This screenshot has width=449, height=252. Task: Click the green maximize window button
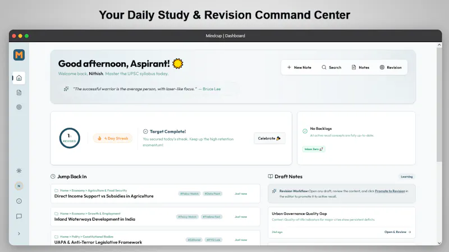[26, 36]
